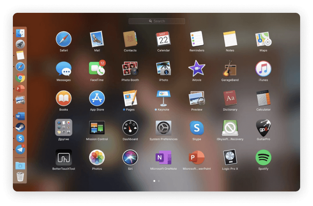Image resolution: width=313 pixels, height=206 pixels.
Task: Open GarageBand
Action: pos(229,69)
